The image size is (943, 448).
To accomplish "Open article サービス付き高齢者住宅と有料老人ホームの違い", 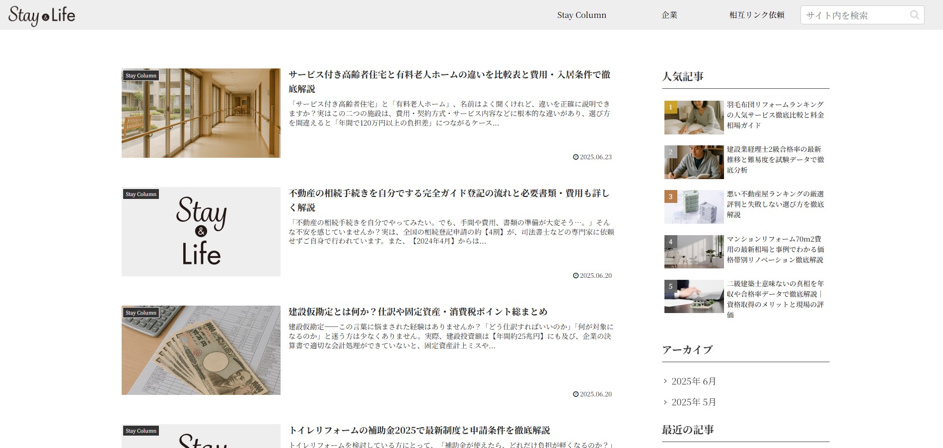I will [x=449, y=81].
